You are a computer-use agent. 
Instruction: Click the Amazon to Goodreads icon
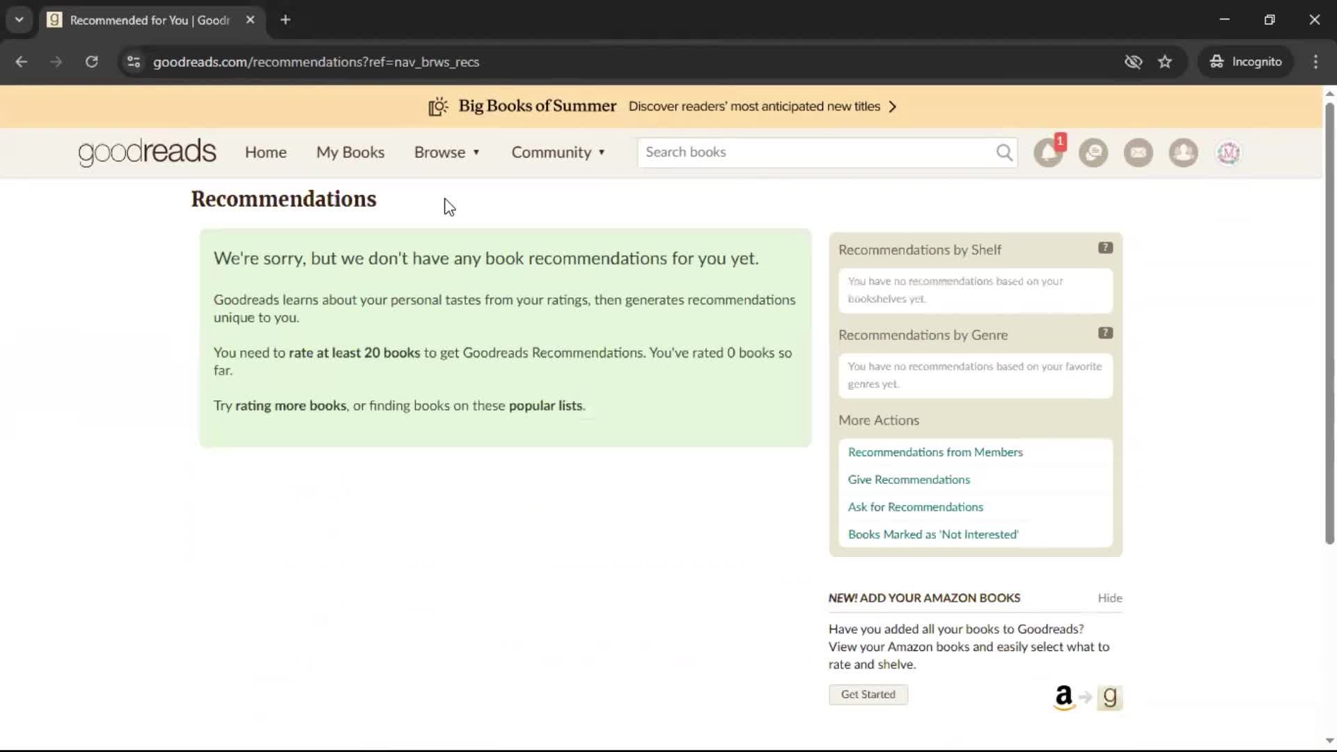click(x=1088, y=697)
